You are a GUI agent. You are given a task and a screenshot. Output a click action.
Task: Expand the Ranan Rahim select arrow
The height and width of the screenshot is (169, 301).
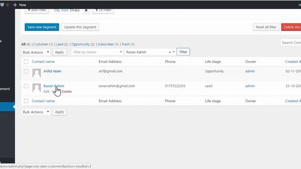coord(174,52)
